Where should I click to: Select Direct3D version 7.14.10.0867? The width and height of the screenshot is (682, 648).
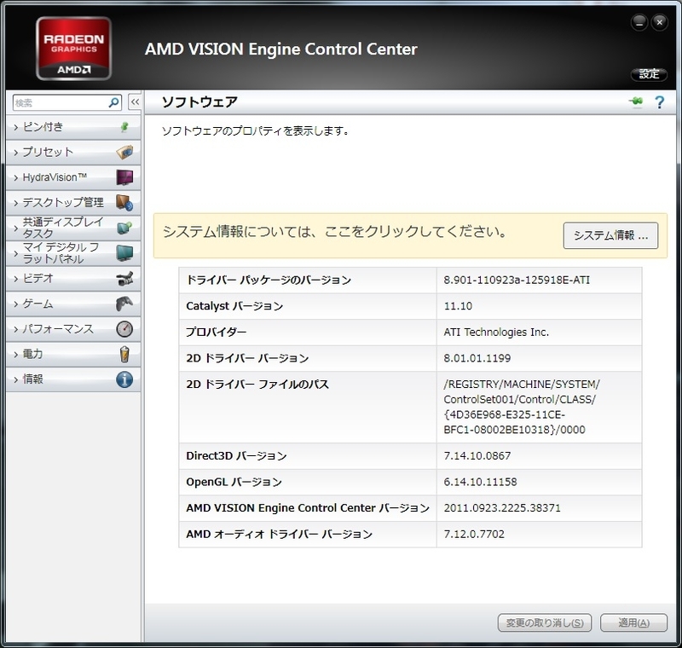click(477, 456)
